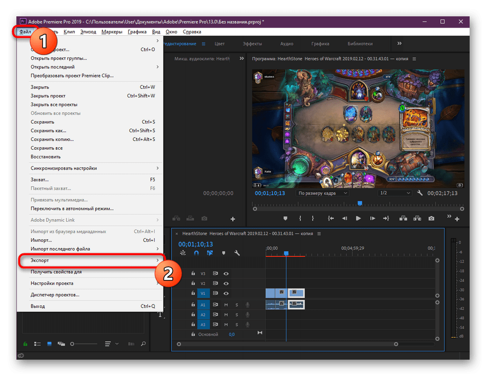Open the 1/2 playback resolution dropdown
The width and height of the screenshot is (486, 376).
[394, 194]
